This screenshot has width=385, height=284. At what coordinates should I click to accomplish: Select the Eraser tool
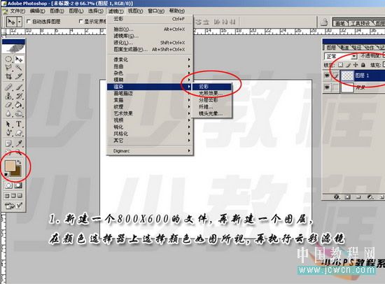coord(8,105)
